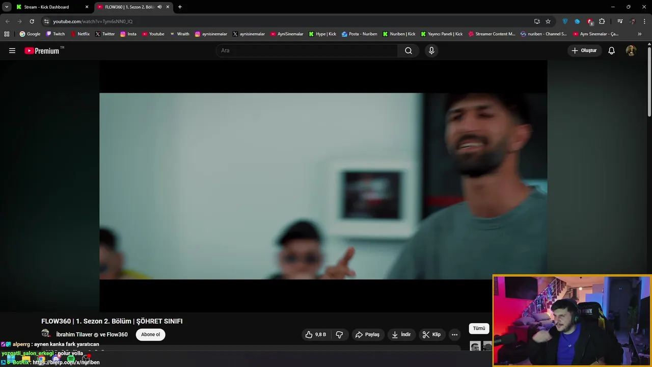
Task: Open more actions three-dot menu below video
Action: [454, 334]
